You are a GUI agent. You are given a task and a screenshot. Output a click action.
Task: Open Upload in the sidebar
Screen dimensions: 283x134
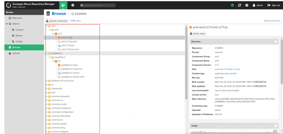[24, 53]
